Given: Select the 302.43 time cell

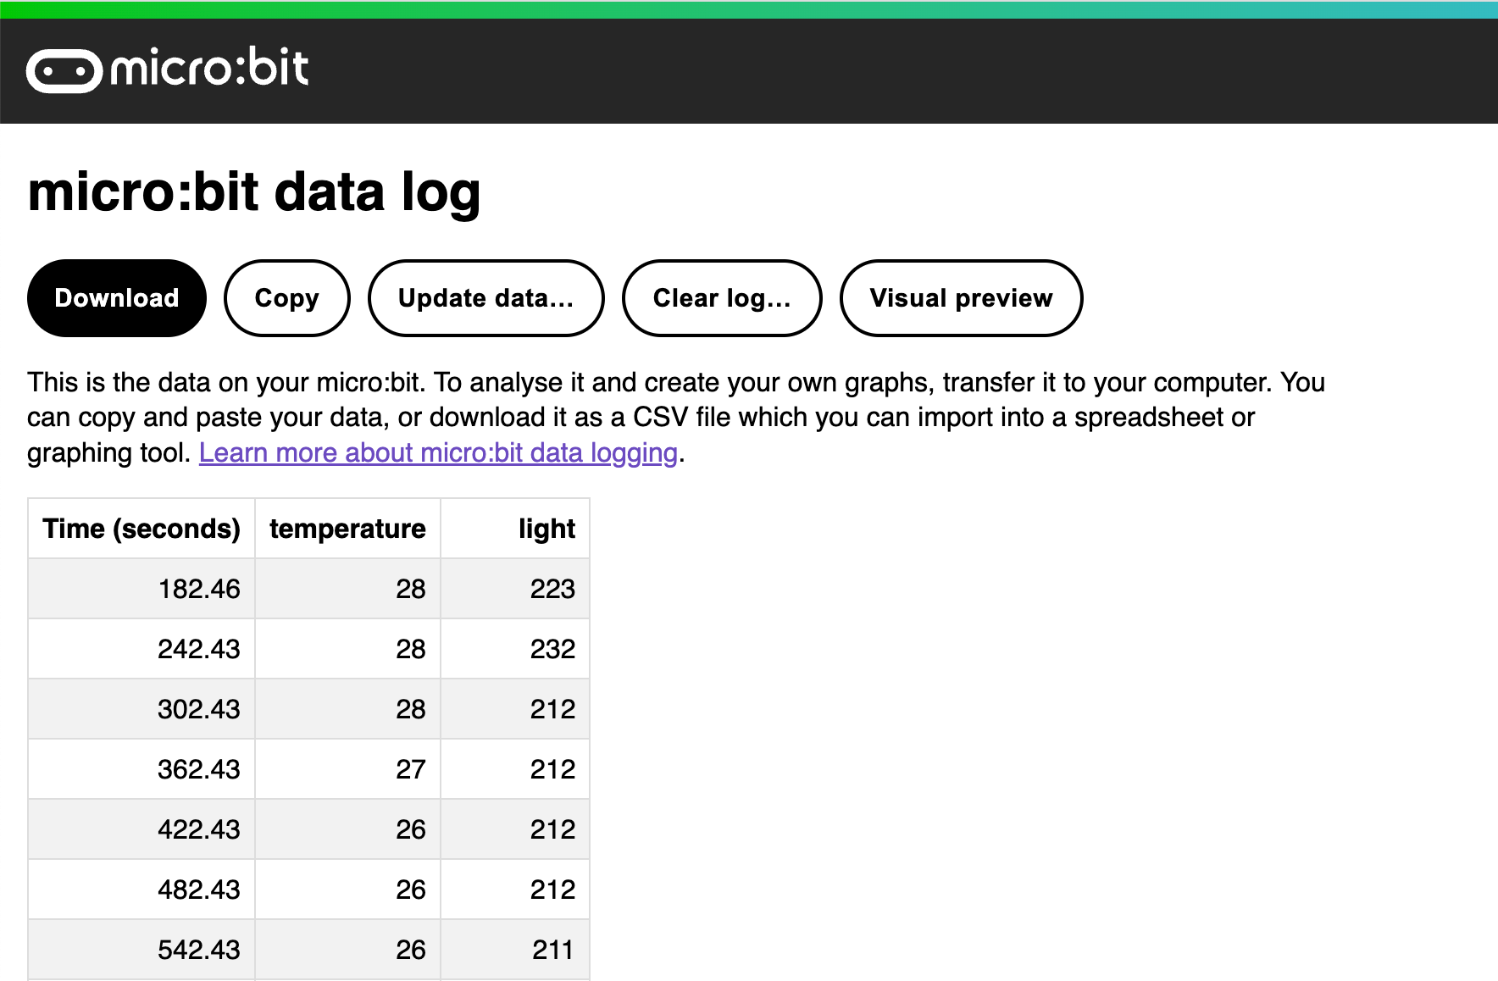Looking at the screenshot, I should [141, 709].
